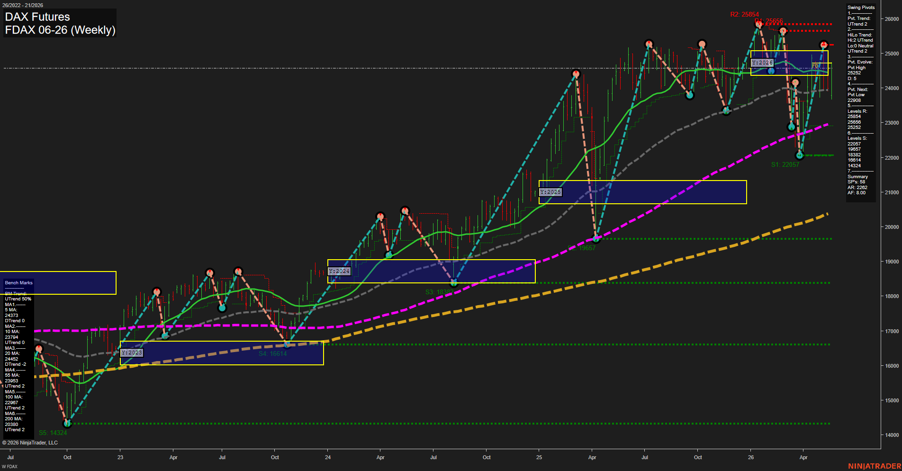Click the 14000 price axis label
This screenshot has width=902, height=471.
pyautogui.click(x=892, y=435)
